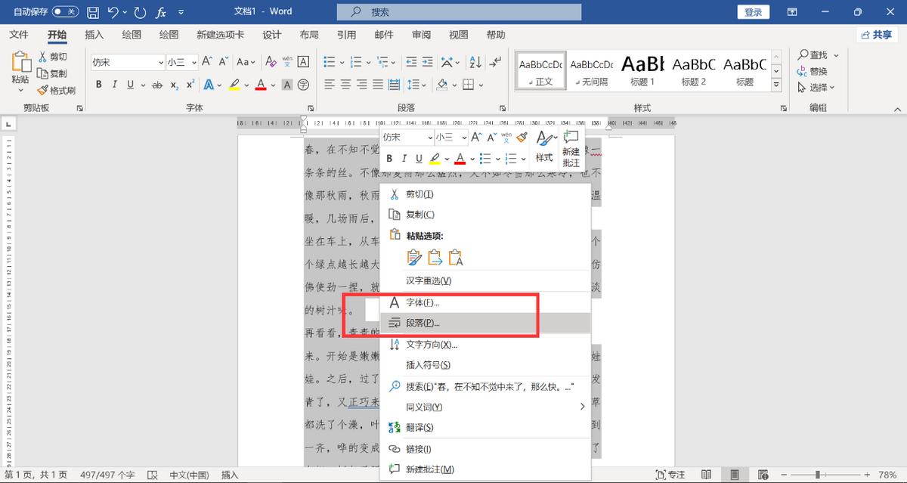The image size is (907, 483).
Task: Click 替换 in the Editing group
Action: (818, 71)
